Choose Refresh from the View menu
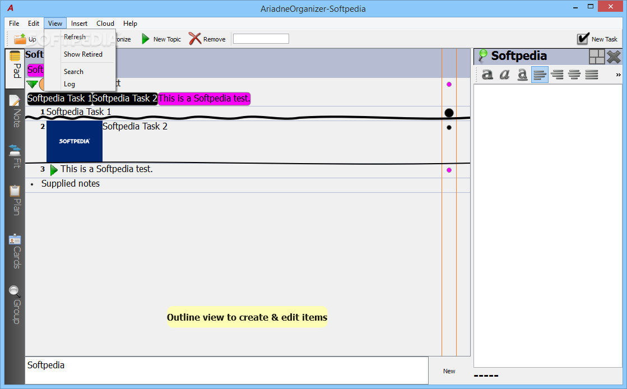The width and height of the screenshot is (627, 389). pos(80,37)
